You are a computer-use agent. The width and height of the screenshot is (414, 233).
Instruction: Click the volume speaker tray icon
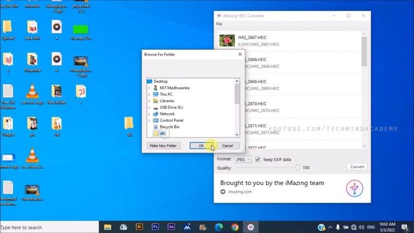[x=362, y=227]
